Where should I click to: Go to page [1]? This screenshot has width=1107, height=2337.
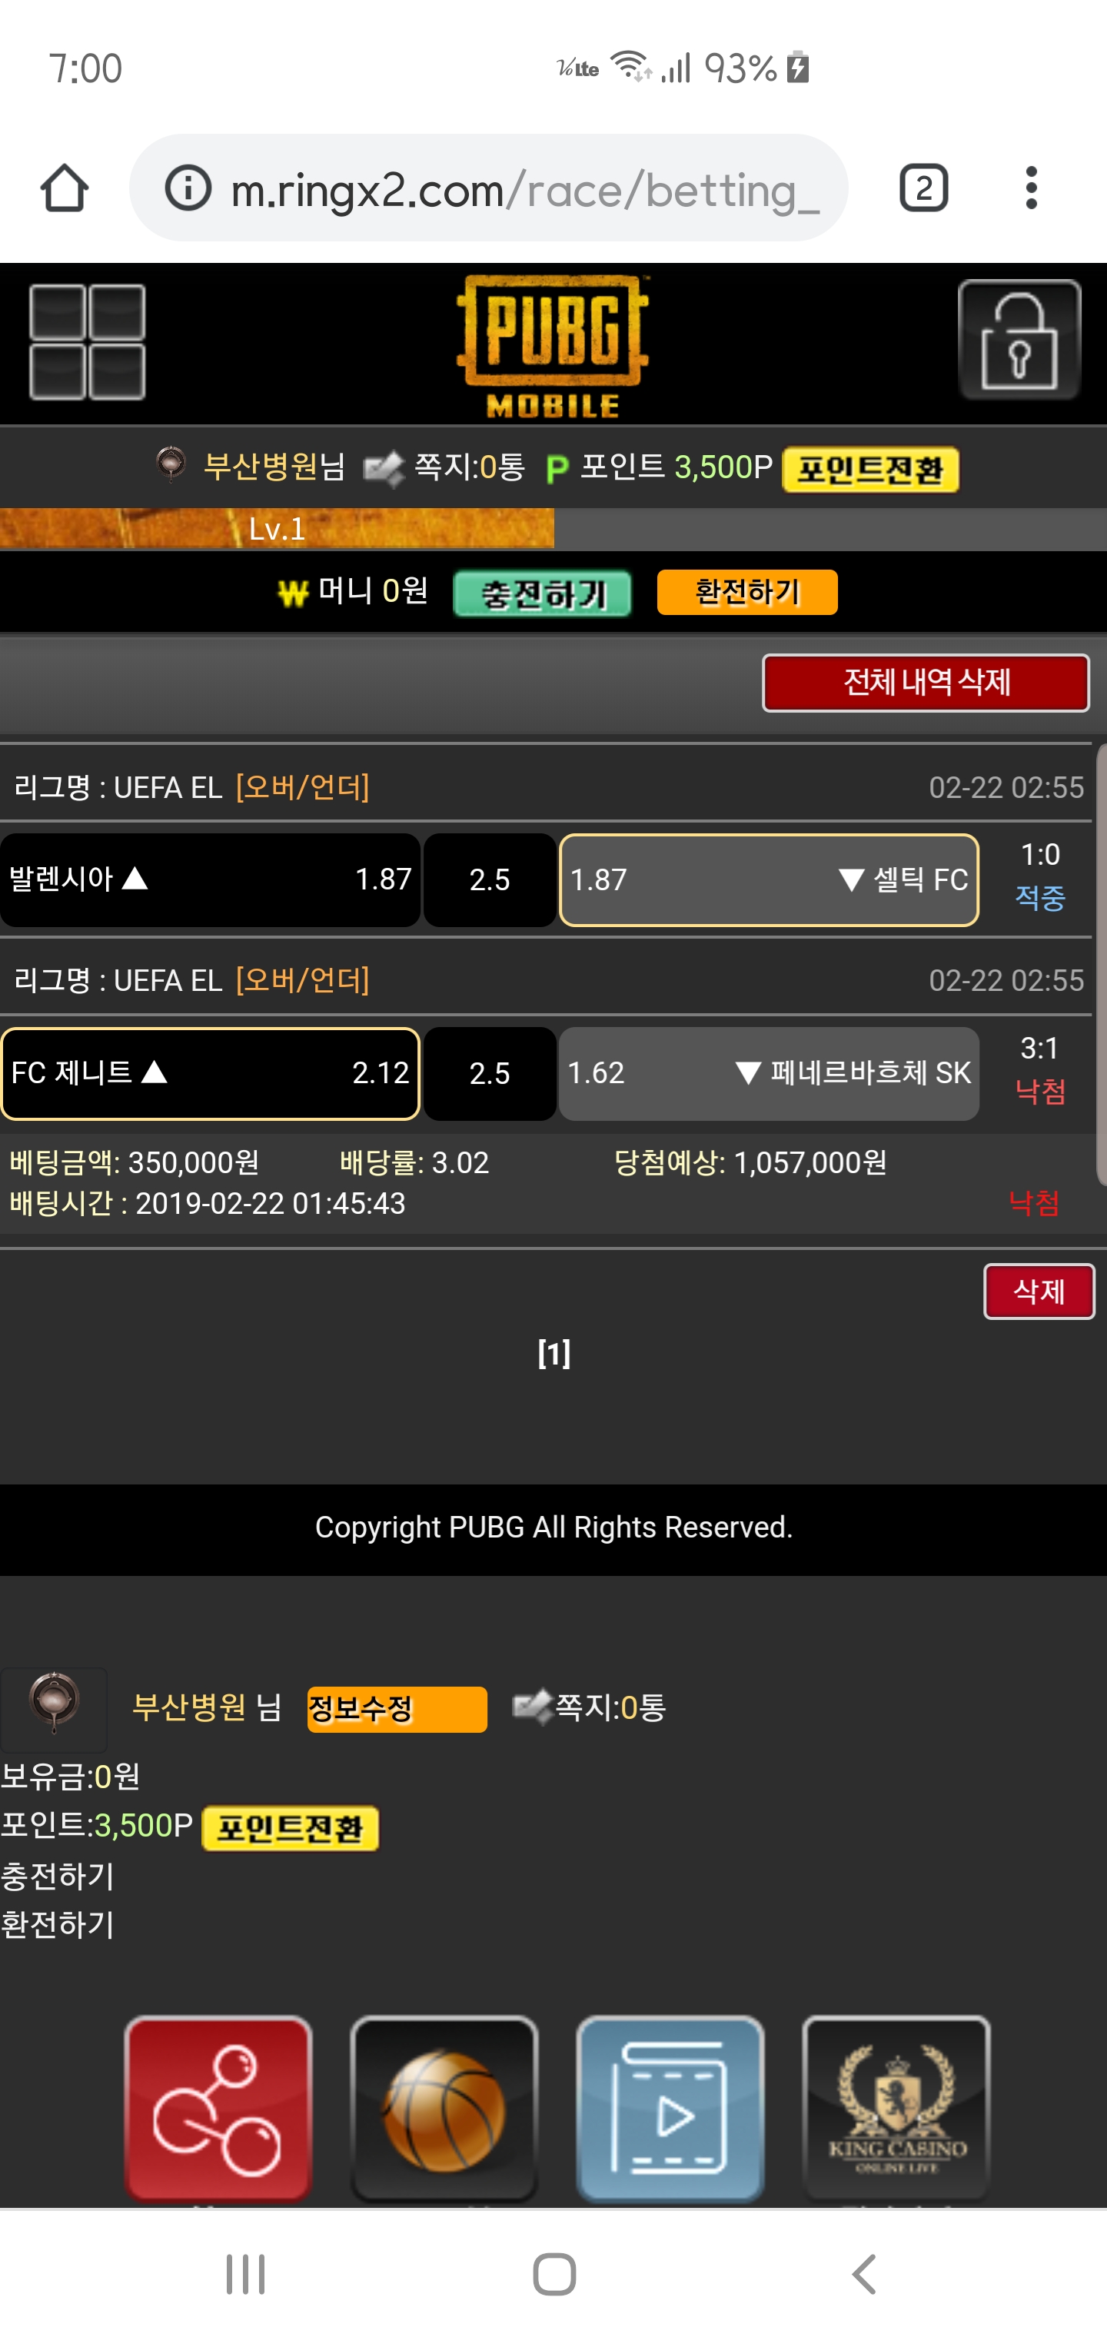pyautogui.click(x=553, y=1354)
